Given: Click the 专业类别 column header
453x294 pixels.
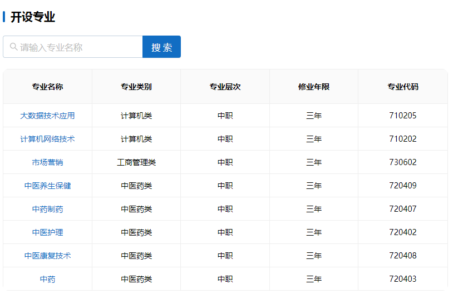Looking at the screenshot, I should coord(136,87).
